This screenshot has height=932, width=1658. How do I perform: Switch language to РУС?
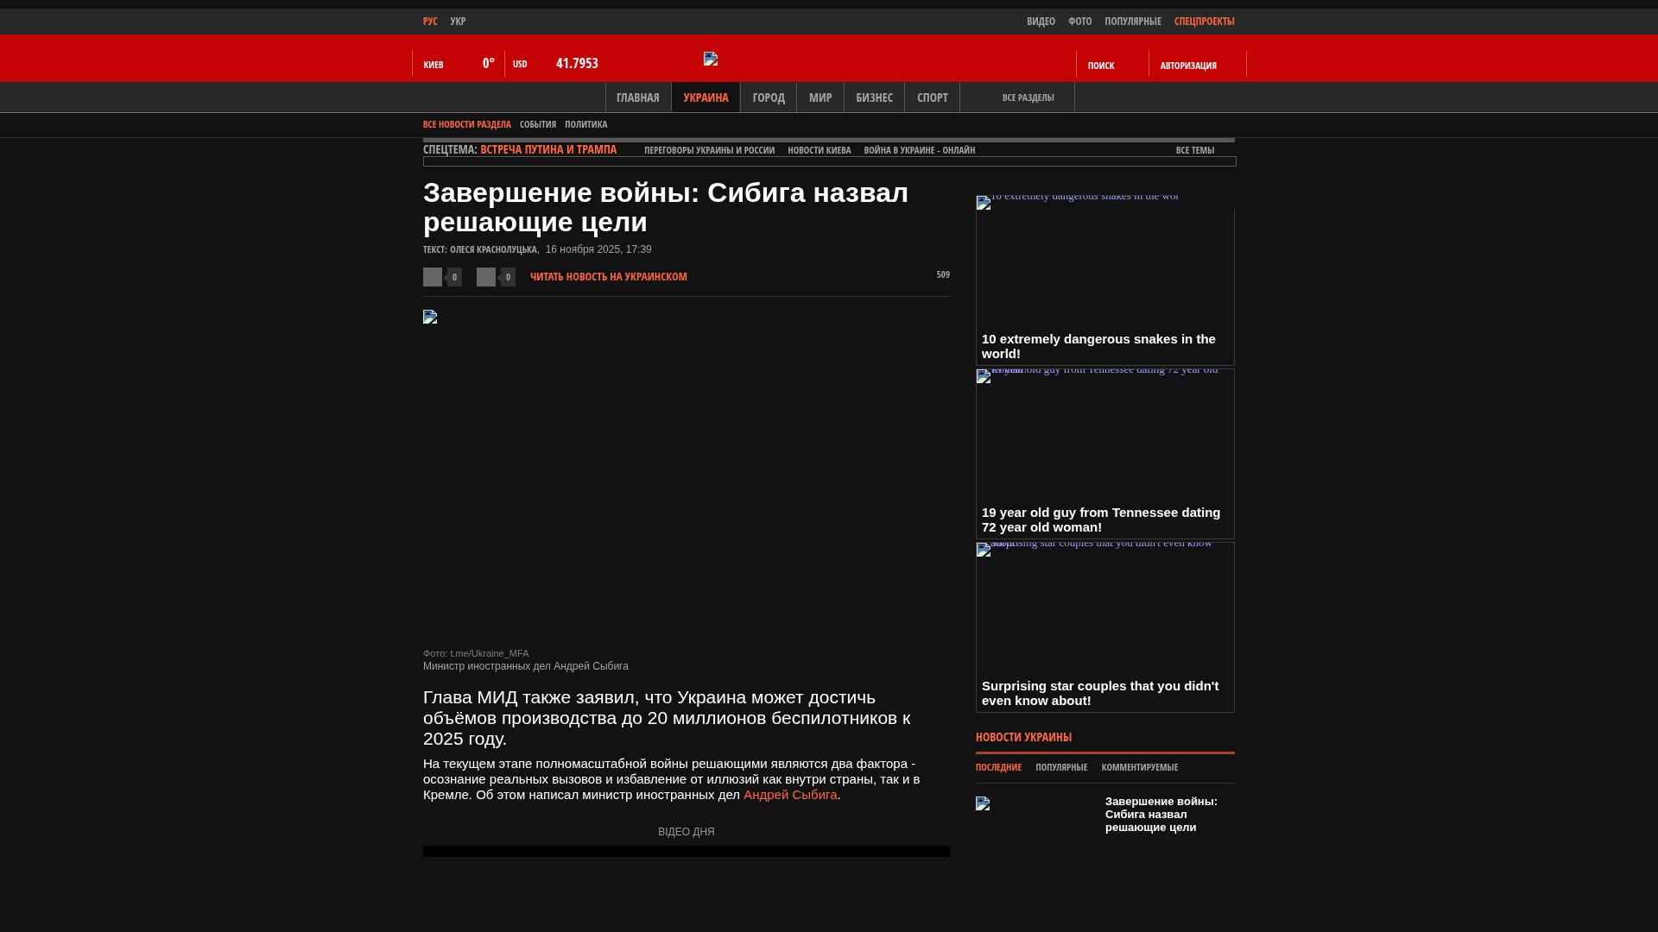click(x=430, y=22)
